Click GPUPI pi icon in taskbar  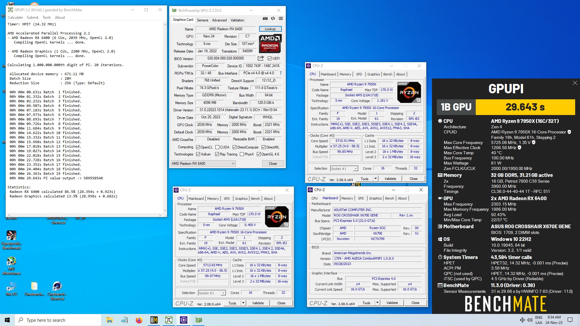tap(169, 320)
